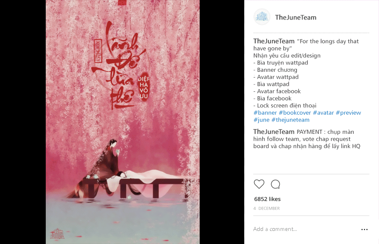Click TheJuneTeam name in PAYMENT comment
This screenshot has width=379, height=244.
coord(274,132)
